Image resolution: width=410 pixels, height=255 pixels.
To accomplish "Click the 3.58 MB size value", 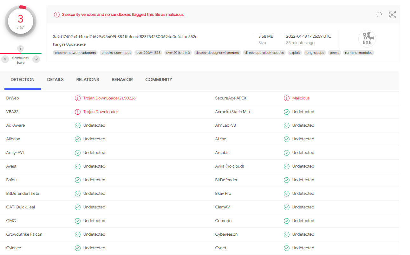I will tap(266, 36).
